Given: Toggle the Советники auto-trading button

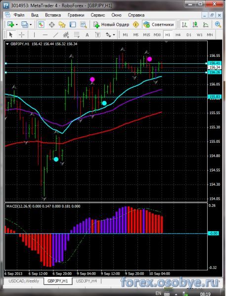Looking at the screenshot, I should click(159, 25).
